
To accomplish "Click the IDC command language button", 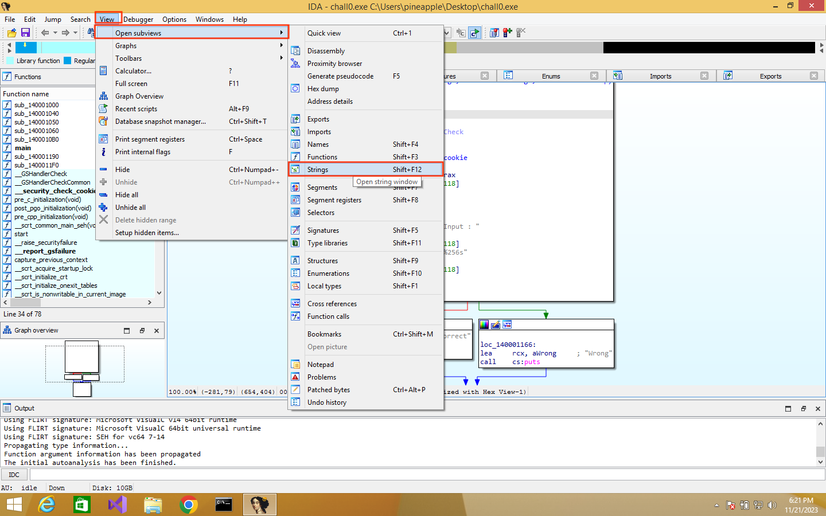I will (x=14, y=474).
